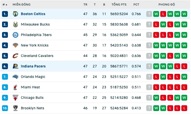Click the Boston Celtics team logo
The height and width of the screenshot is (116, 191).
click(x=16, y=14)
